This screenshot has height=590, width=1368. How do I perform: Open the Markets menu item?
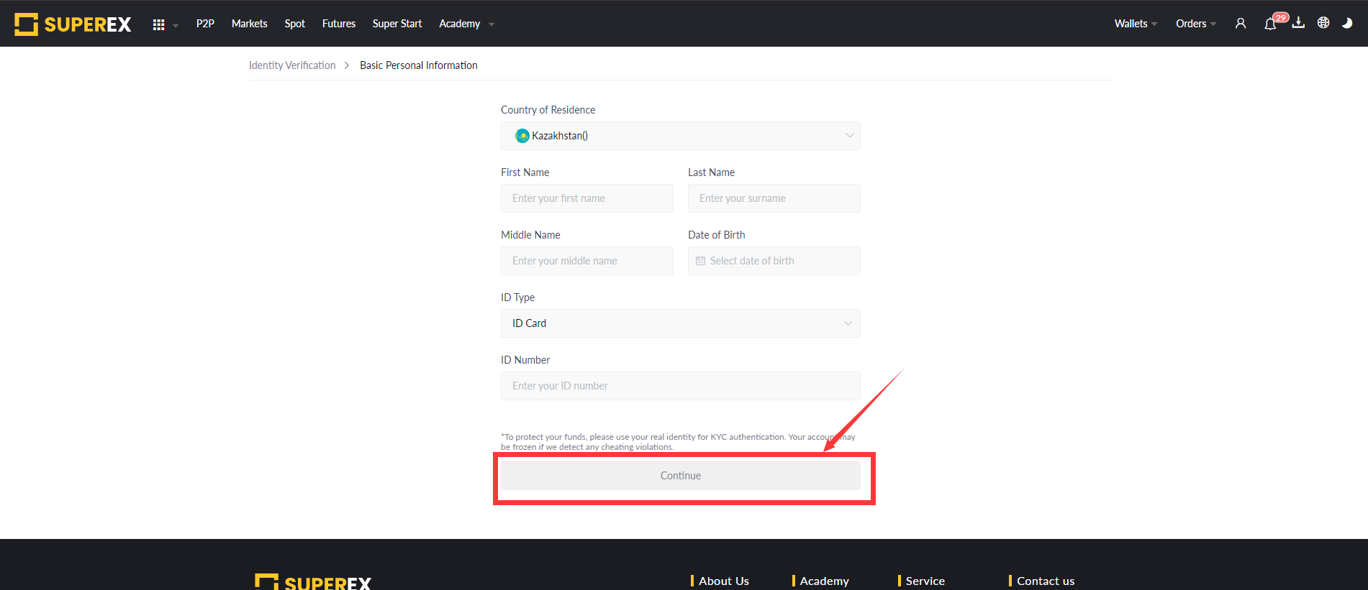pyautogui.click(x=249, y=24)
